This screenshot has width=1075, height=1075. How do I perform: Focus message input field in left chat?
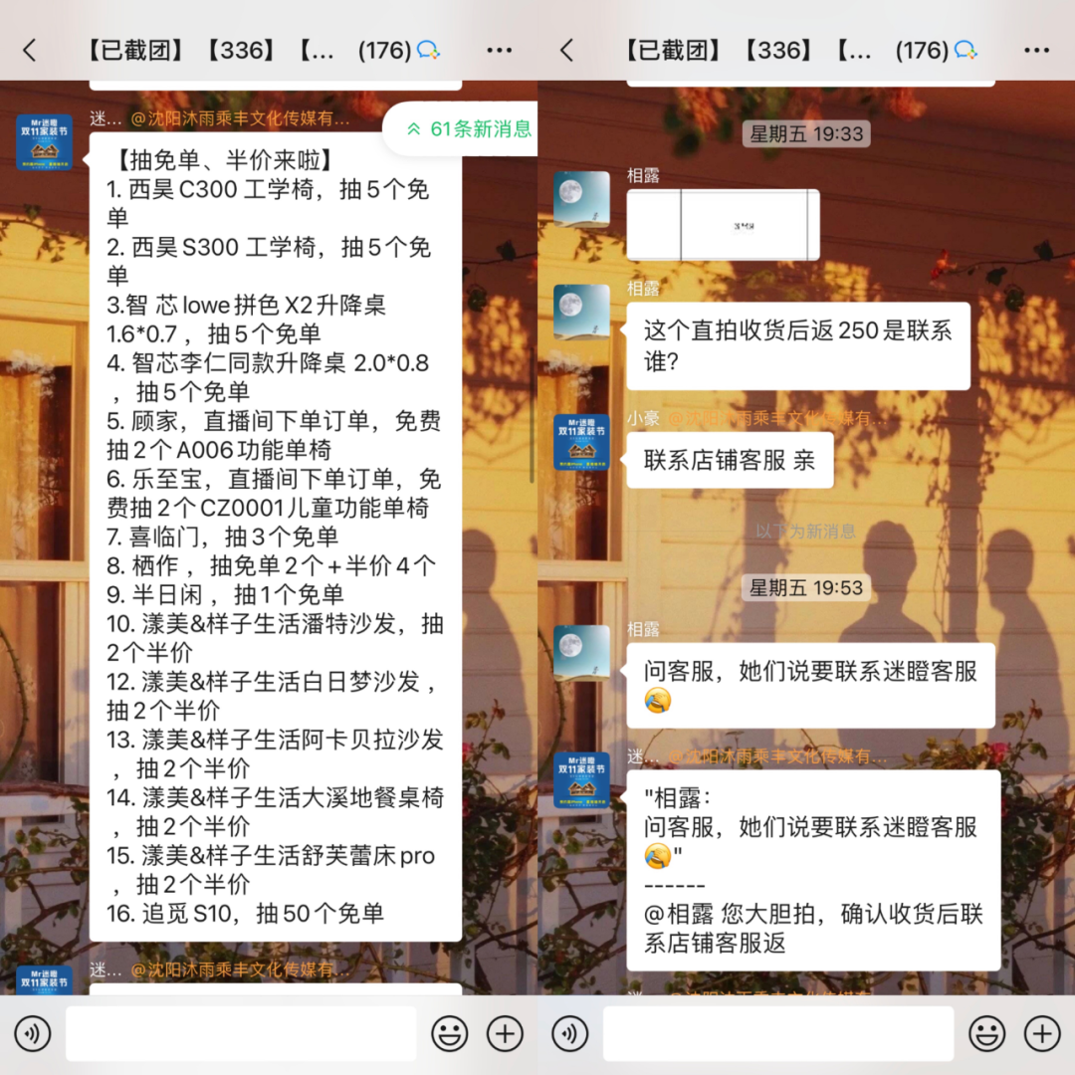coord(241,1034)
